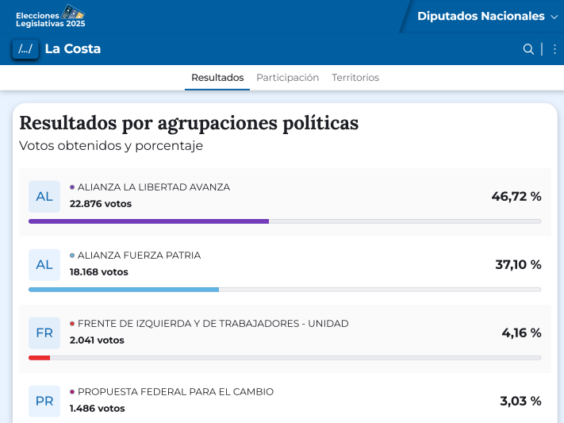The image size is (564, 423).
Task: Click the light blue Fuerza Patria progress bar
Action: 124,290
